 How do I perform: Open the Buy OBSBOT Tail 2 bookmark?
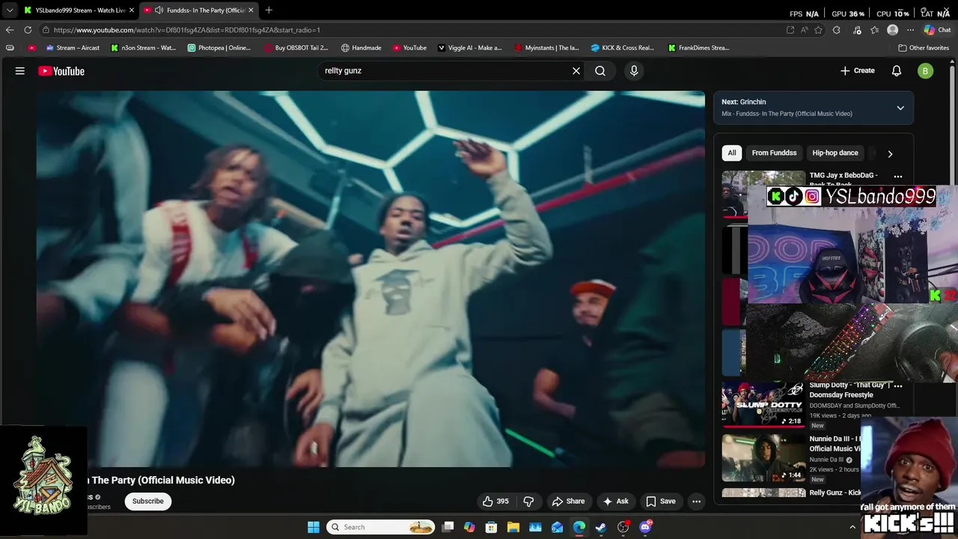pos(296,48)
